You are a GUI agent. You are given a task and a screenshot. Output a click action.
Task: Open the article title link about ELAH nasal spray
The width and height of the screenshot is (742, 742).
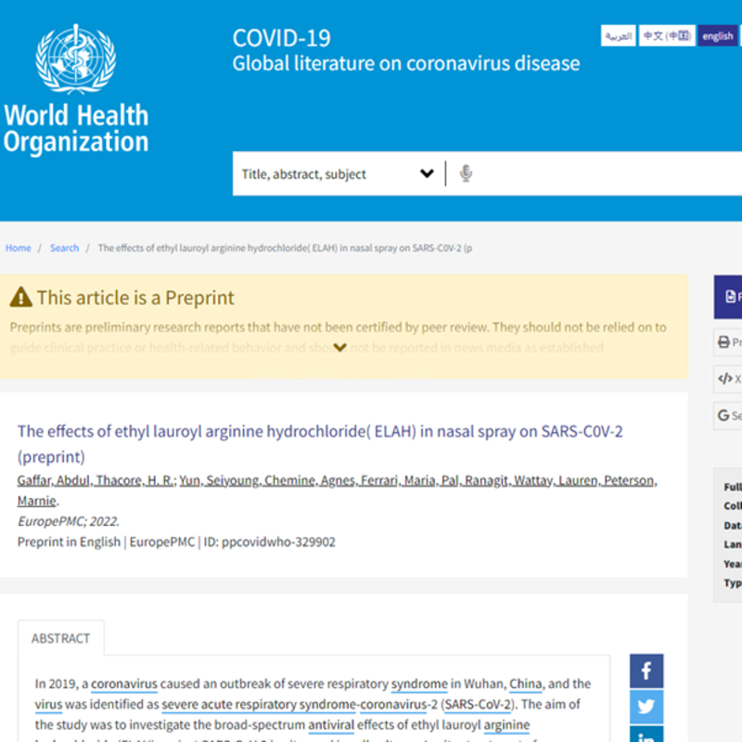(x=320, y=444)
